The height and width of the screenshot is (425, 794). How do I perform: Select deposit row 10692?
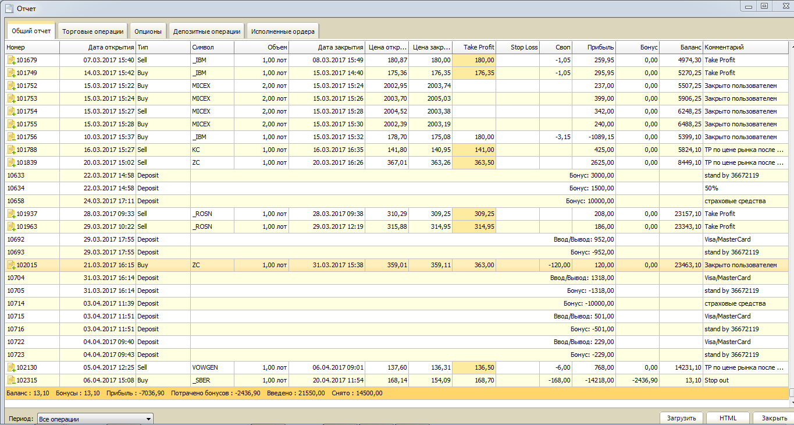pos(396,239)
